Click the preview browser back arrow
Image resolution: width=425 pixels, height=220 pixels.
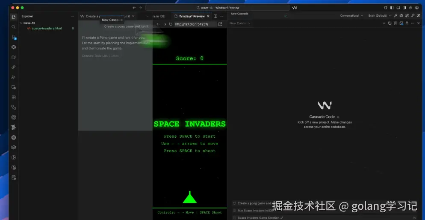[158, 24]
